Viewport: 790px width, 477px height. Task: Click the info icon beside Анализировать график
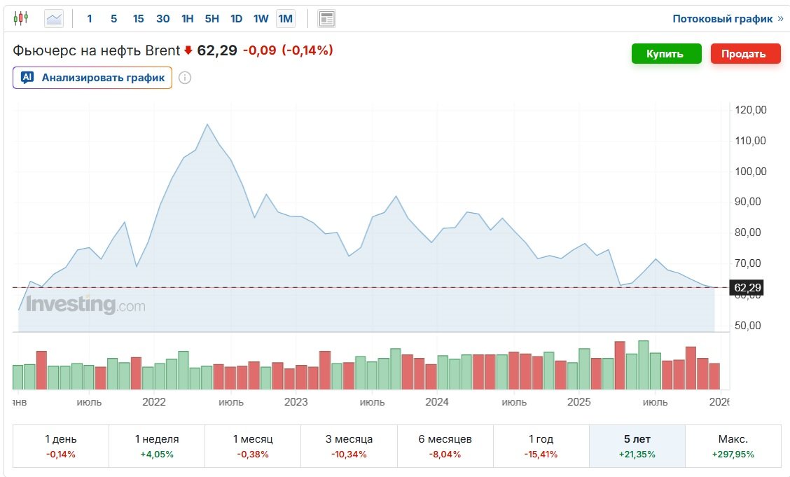coord(185,78)
